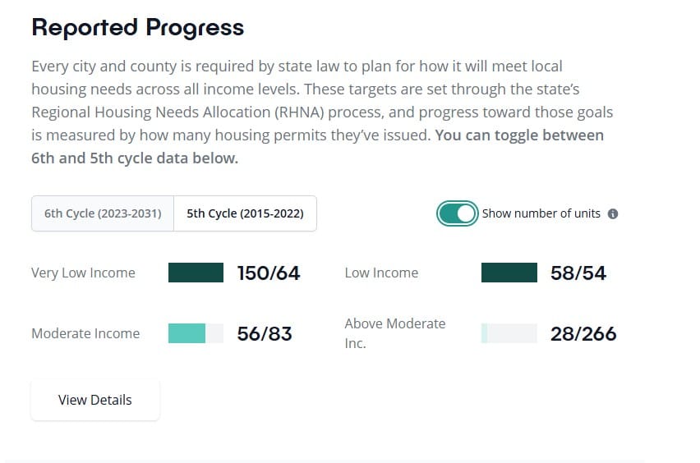Click the 58/54 units value
700x463 pixels.
(578, 273)
